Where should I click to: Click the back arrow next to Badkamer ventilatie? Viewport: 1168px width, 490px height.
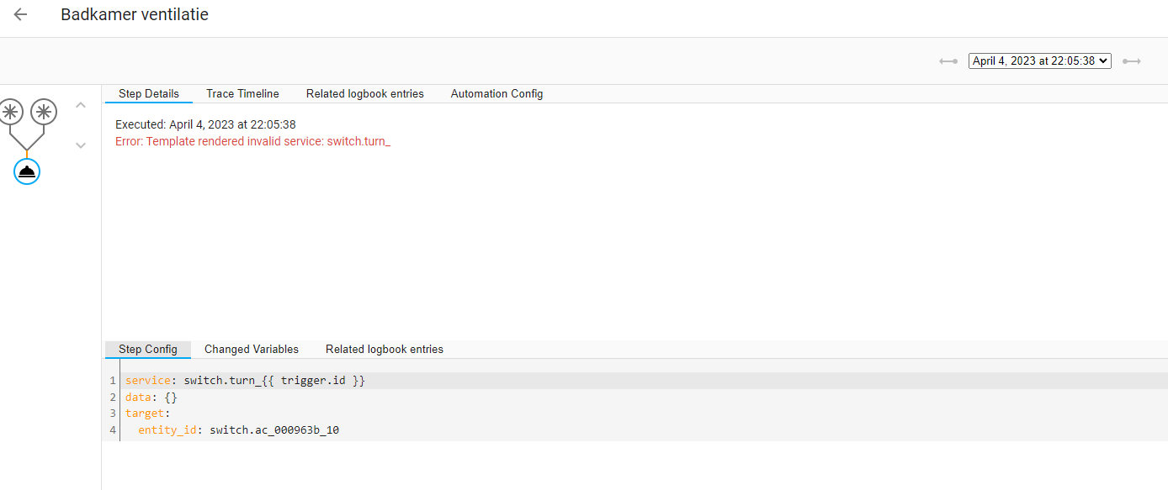click(x=21, y=15)
